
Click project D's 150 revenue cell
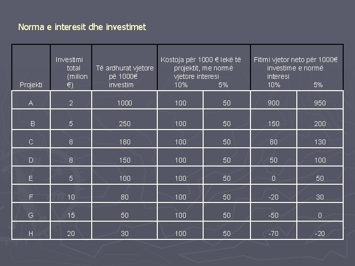(x=125, y=157)
